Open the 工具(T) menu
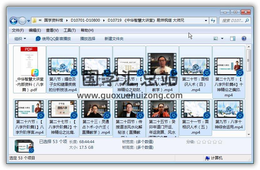The width and height of the screenshot is (260, 170). (70, 30)
